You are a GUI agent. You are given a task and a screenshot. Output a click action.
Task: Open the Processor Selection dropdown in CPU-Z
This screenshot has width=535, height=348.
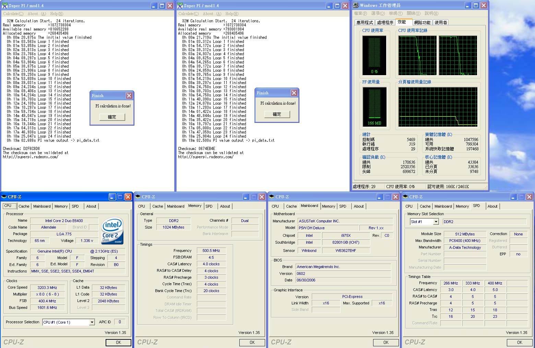pos(92,322)
